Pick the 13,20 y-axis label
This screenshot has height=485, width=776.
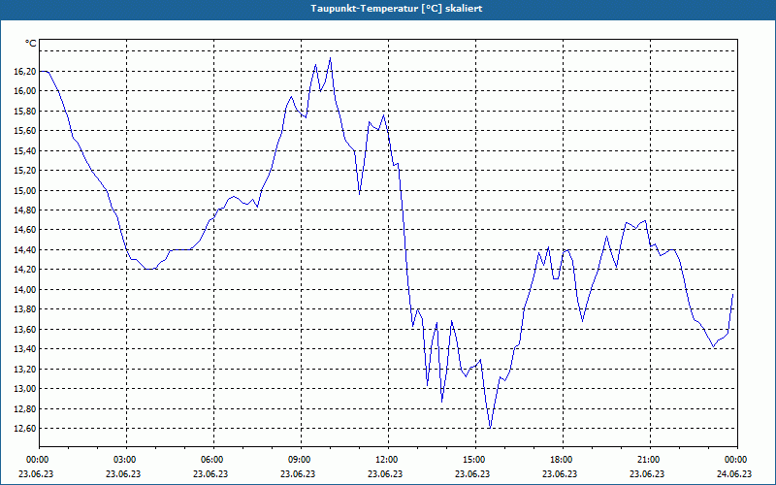(24, 370)
